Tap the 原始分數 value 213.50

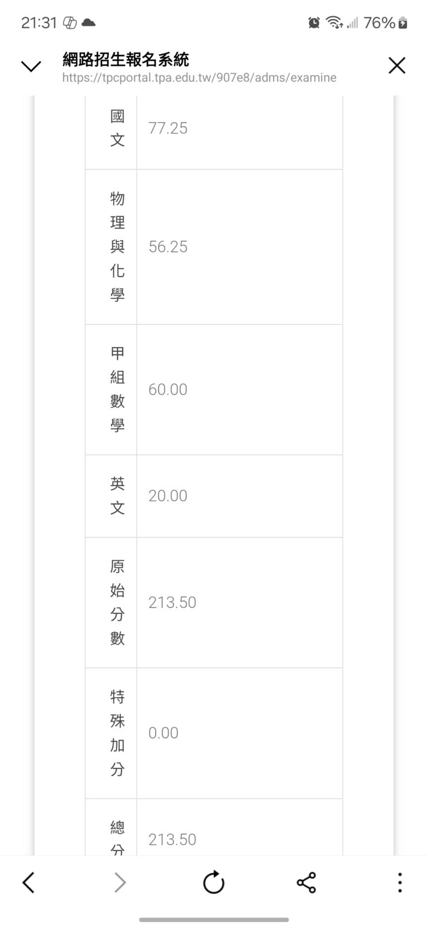(172, 602)
